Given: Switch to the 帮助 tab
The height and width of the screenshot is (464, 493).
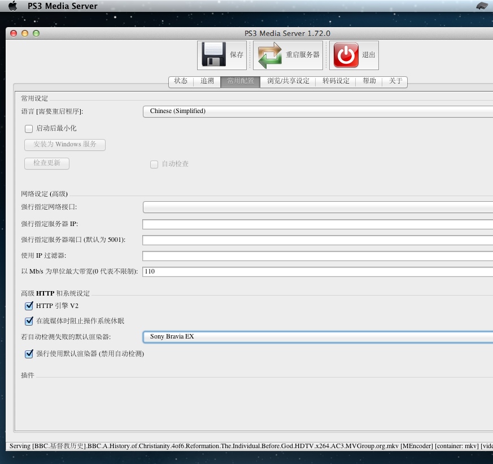Looking at the screenshot, I should click(369, 81).
